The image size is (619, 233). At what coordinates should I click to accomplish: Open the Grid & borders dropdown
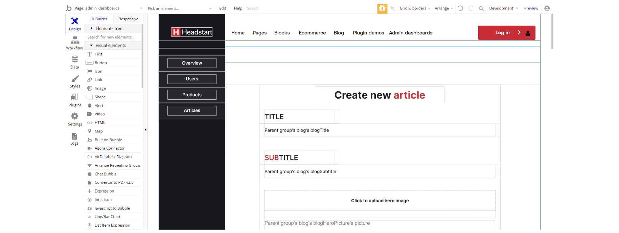click(415, 8)
